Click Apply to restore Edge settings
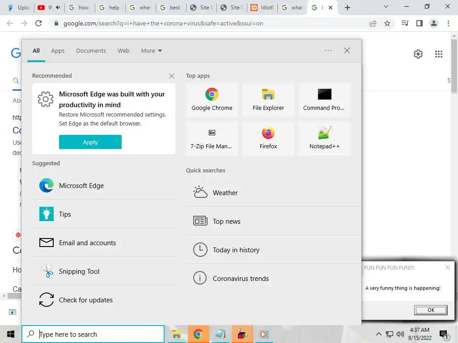 pos(90,142)
